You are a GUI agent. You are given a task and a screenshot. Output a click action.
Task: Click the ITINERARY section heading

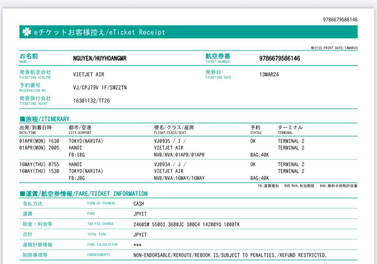44,119
